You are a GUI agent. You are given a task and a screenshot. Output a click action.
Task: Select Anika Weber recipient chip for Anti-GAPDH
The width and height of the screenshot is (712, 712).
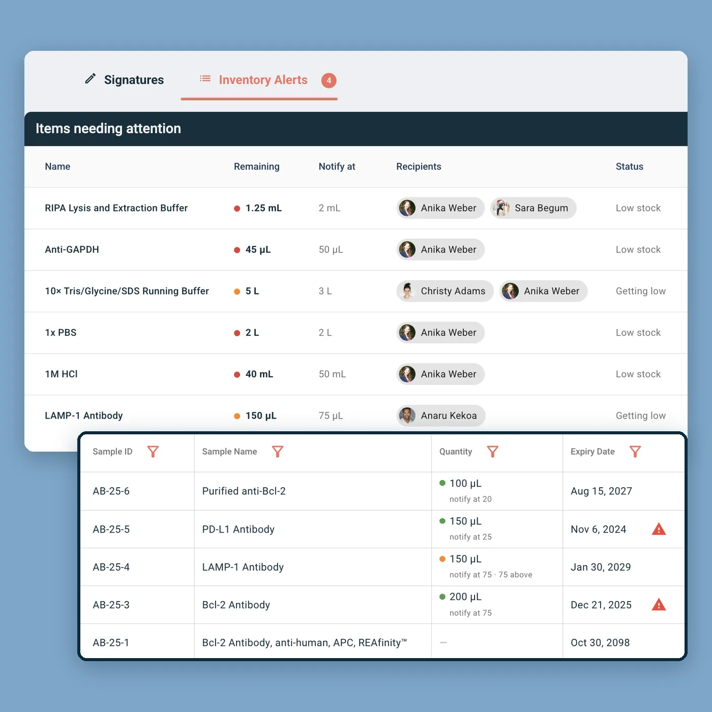[x=440, y=250]
